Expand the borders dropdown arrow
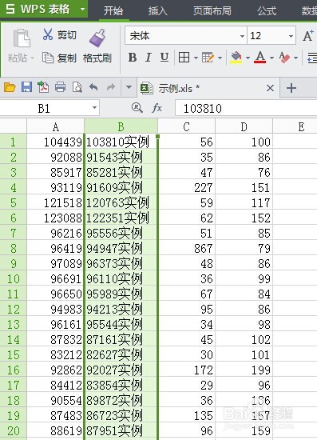Viewport: 317px width, 440px height. [x=196, y=58]
